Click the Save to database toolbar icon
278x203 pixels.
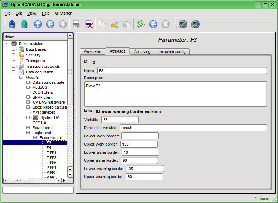tap(24, 24)
